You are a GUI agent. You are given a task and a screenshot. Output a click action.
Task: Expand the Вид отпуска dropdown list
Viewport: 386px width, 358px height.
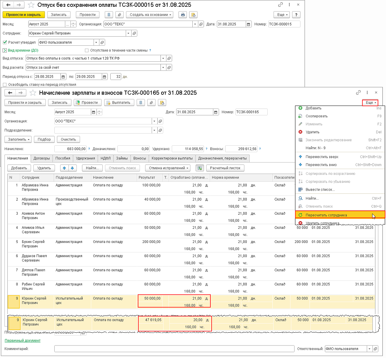pos(163,58)
